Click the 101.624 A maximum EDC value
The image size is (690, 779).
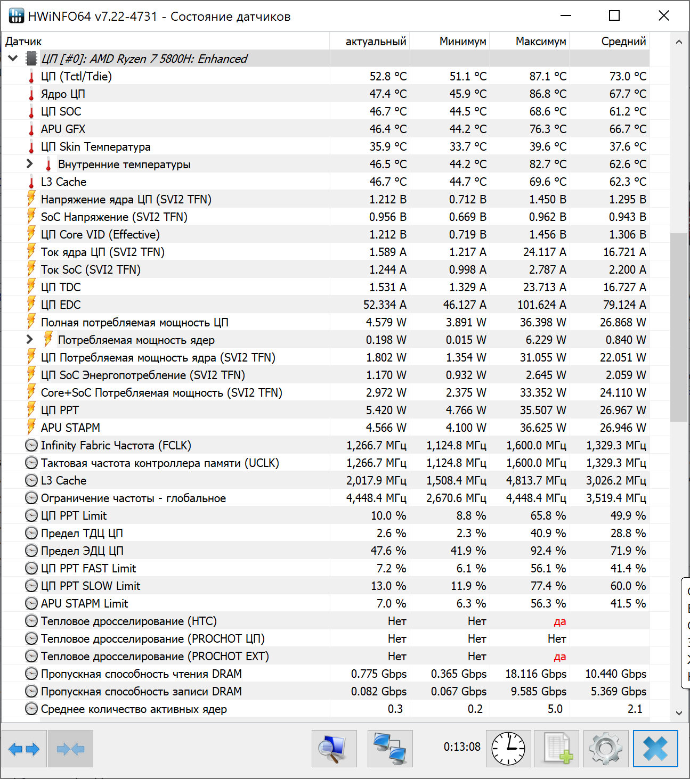pyautogui.click(x=542, y=305)
